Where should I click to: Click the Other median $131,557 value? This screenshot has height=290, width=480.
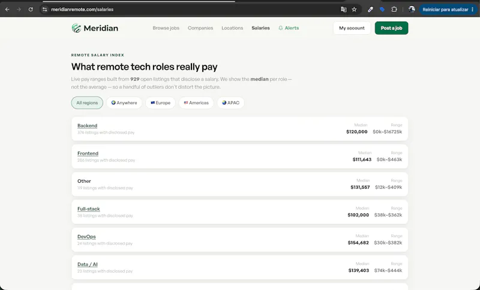[361, 188]
